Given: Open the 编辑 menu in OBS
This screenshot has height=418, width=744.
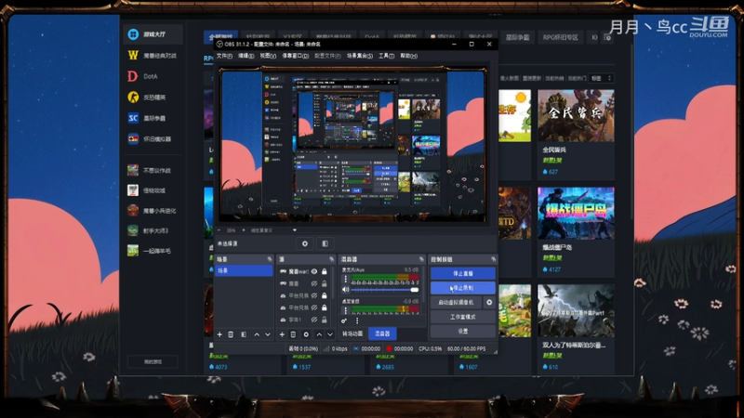Looking at the screenshot, I should 246,56.
